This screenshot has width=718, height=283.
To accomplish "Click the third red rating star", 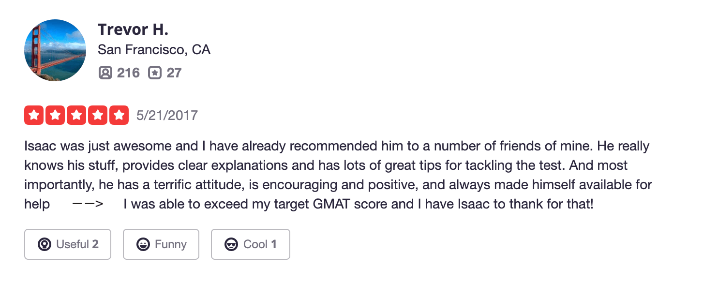I will (76, 115).
